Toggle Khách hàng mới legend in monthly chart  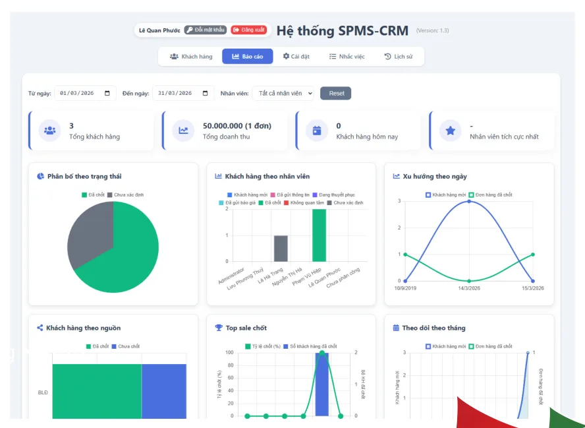446,347
